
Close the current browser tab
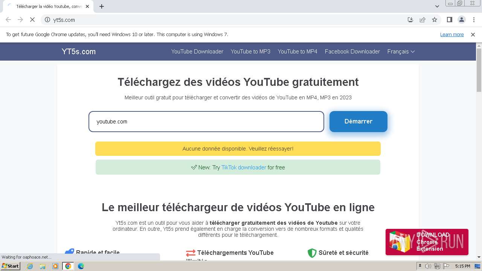point(87,6)
